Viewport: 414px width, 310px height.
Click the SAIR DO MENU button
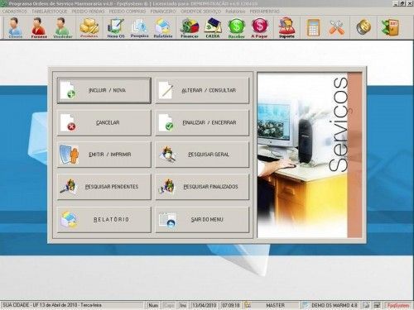click(202, 220)
